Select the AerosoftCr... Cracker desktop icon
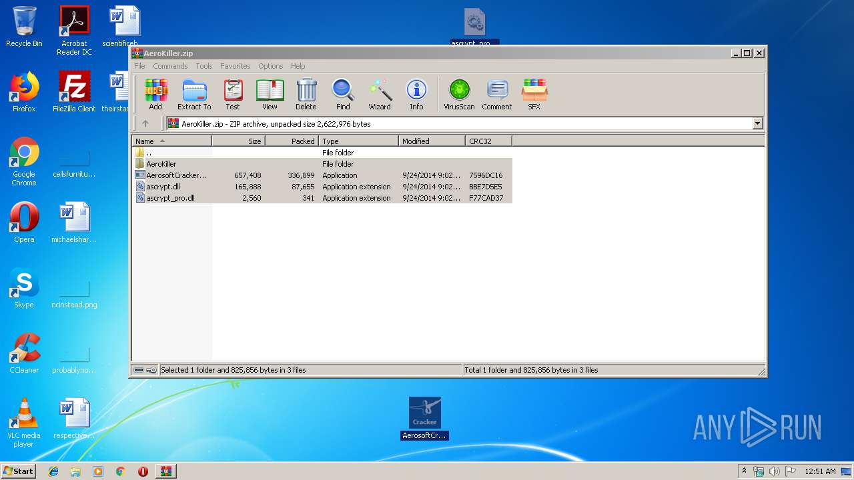The height and width of the screenshot is (480, 854). point(425,419)
